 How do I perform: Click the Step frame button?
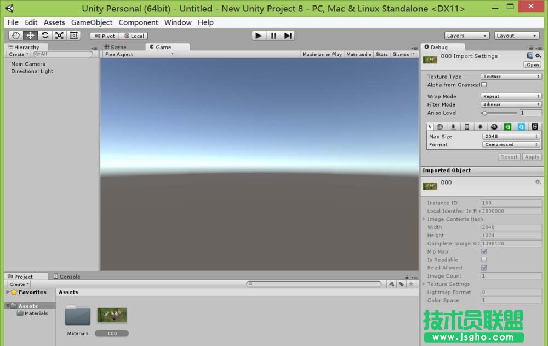point(288,36)
